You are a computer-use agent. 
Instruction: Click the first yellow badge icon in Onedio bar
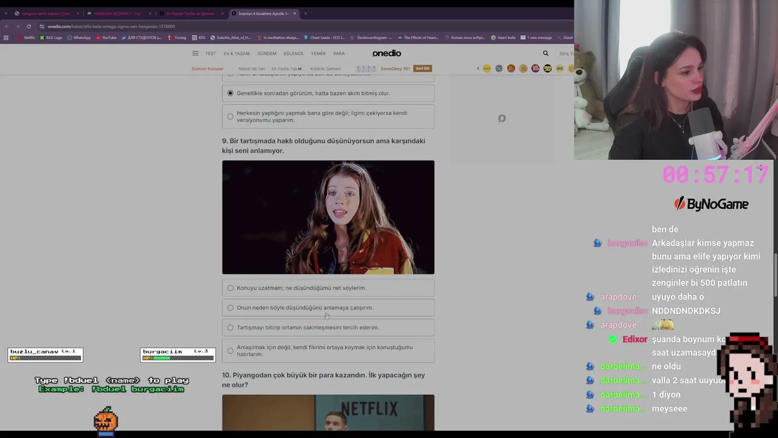487,69
